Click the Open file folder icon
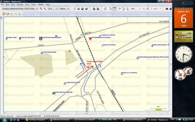Screen dimensions: 195x122 point(78,9)
